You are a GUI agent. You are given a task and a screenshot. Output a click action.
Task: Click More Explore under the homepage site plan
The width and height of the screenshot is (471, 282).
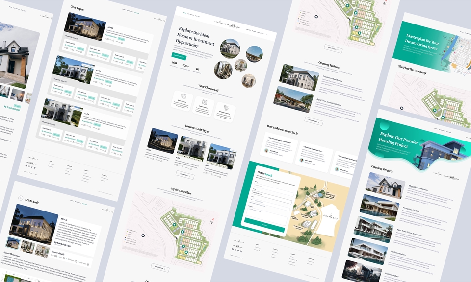point(160,268)
